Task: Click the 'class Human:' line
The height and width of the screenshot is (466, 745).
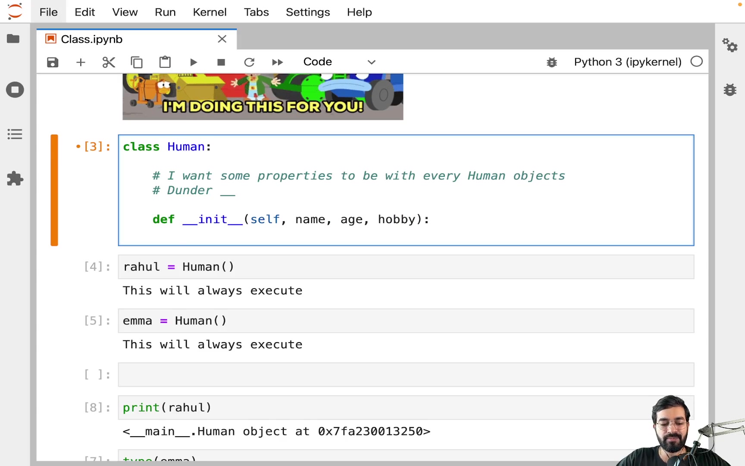Action: coord(167,147)
